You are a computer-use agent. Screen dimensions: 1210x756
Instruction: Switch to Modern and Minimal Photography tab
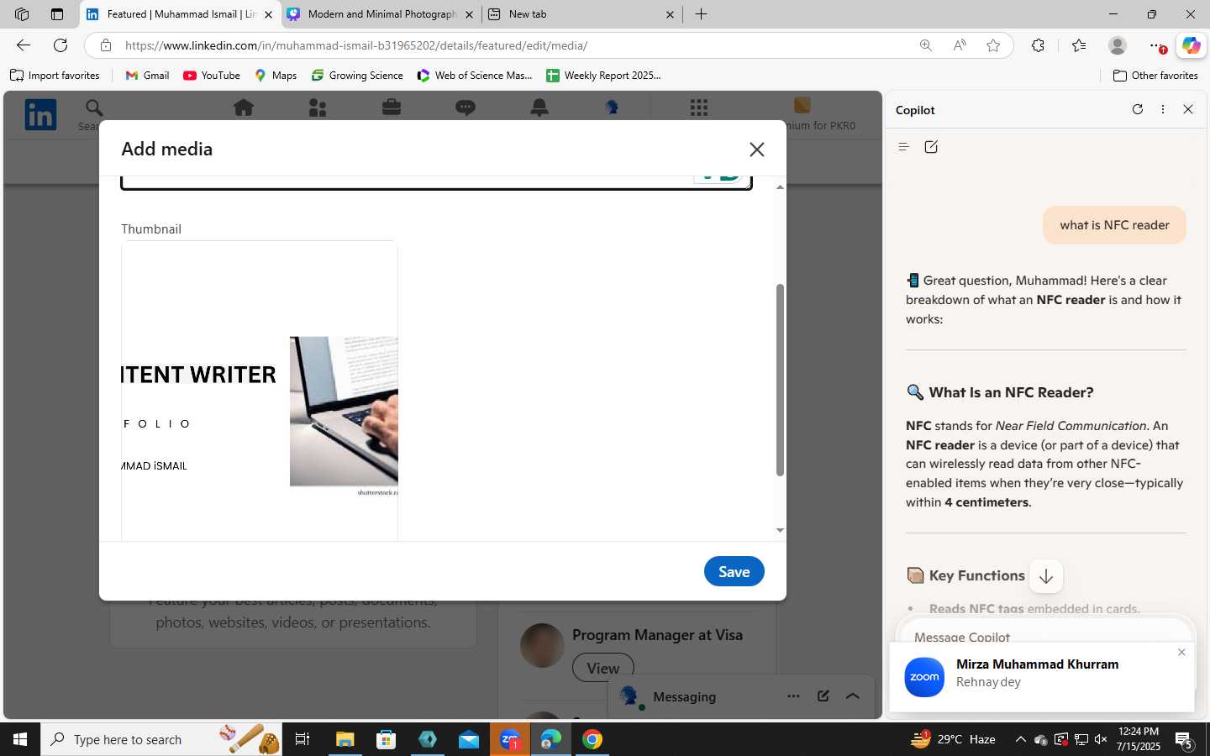pyautogui.click(x=380, y=14)
